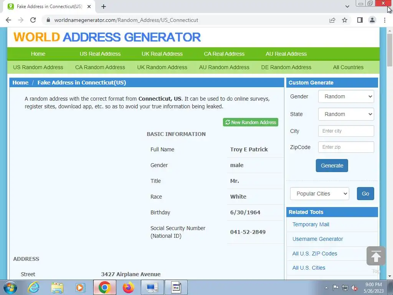This screenshot has width=393, height=295.
Task: Expand the Popular Cities dropdown
Action: (x=320, y=194)
